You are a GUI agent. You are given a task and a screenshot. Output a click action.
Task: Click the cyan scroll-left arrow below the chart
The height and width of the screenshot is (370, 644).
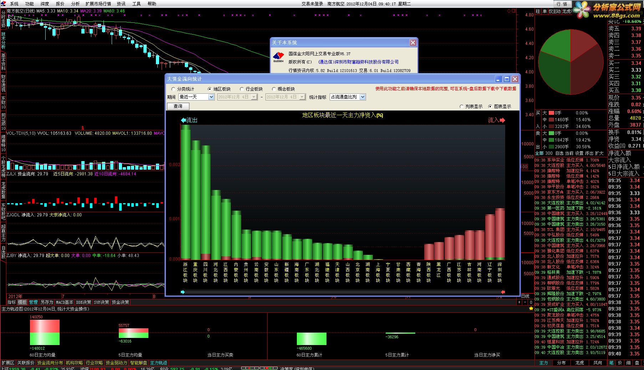[x=183, y=292]
